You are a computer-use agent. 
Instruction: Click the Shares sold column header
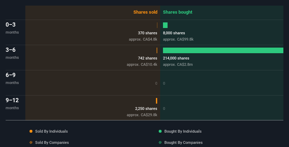point(145,12)
